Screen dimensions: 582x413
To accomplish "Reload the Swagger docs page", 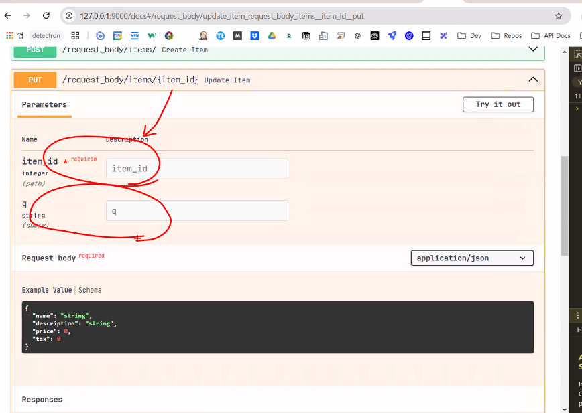I will pyautogui.click(x=46, y=15).
